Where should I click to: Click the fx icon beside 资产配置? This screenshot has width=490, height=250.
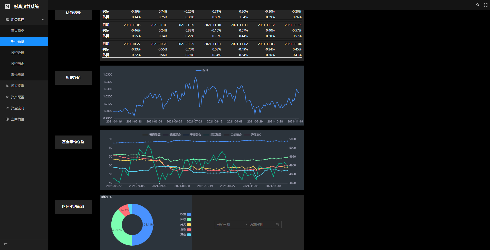coord(7,97)
